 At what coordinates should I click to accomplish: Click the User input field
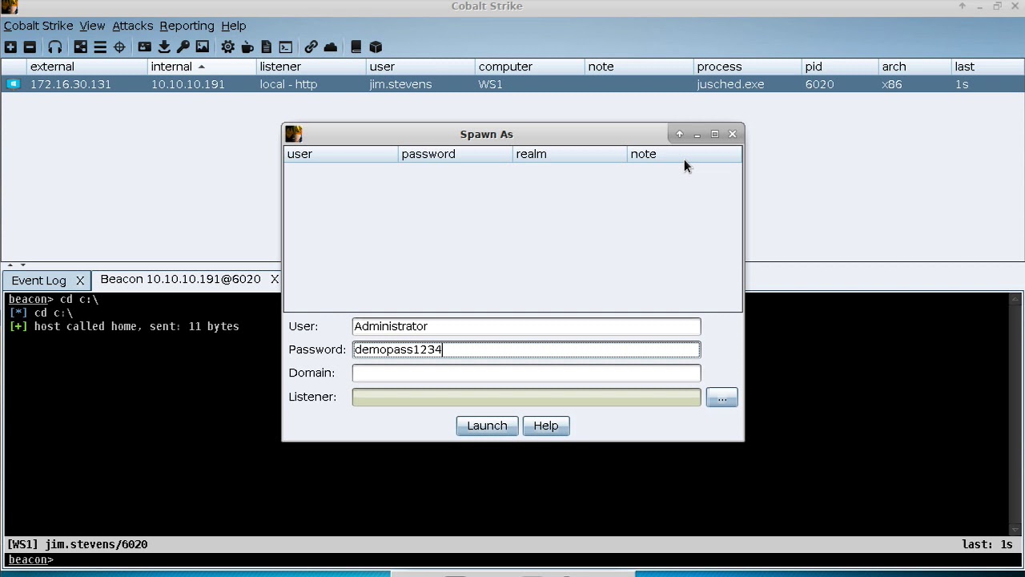tap(526, 326)
